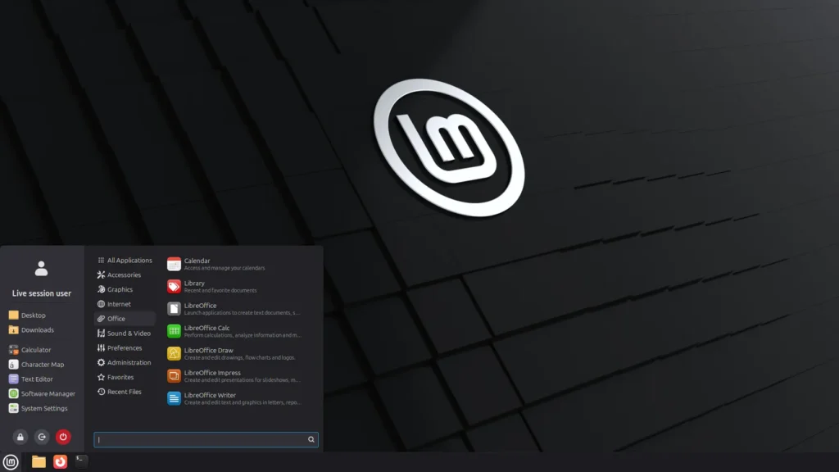Open the file manager from the taskbar
Image resolution: width=839 pixels, height=472 pixels.
click(x=39, y=462)
